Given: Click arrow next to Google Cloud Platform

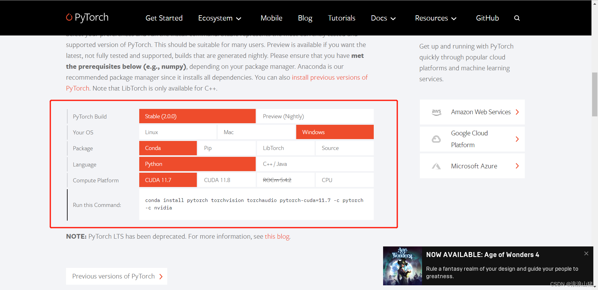Looking at the screenshot, I should click(517, 139).
